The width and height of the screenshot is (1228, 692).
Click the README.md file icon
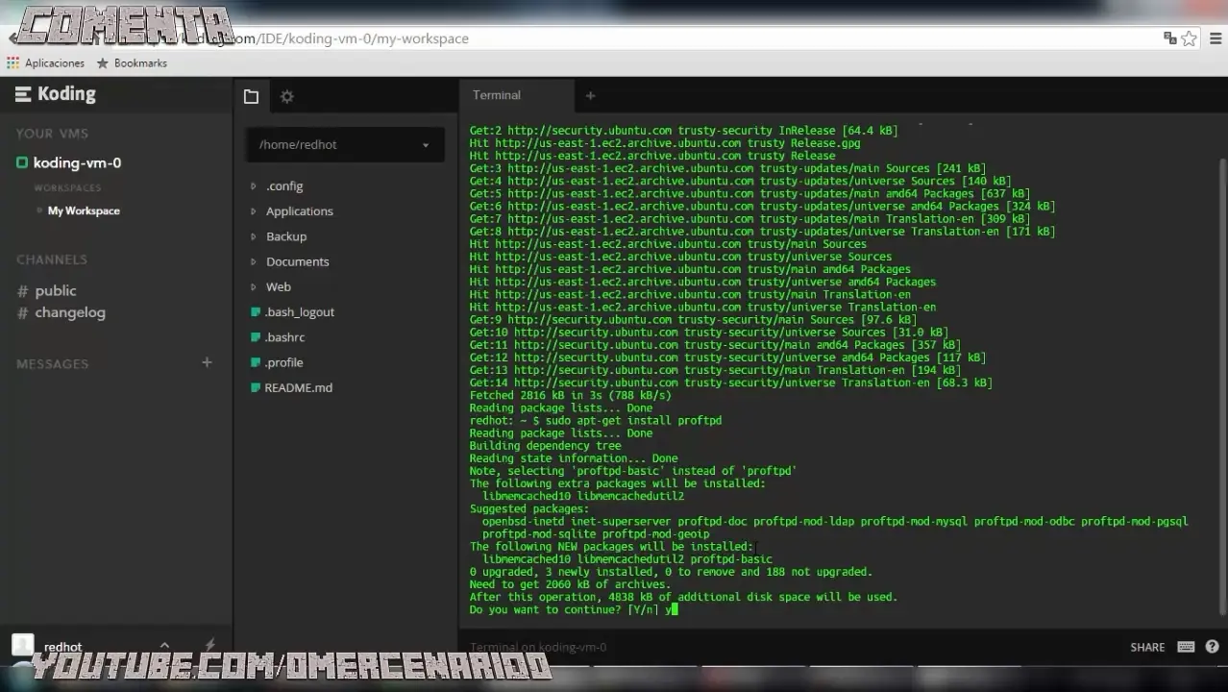[x=256, y=387]
